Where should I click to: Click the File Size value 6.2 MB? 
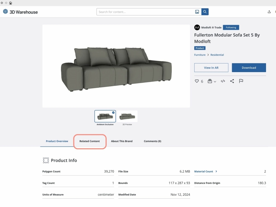tap(185, 171)
